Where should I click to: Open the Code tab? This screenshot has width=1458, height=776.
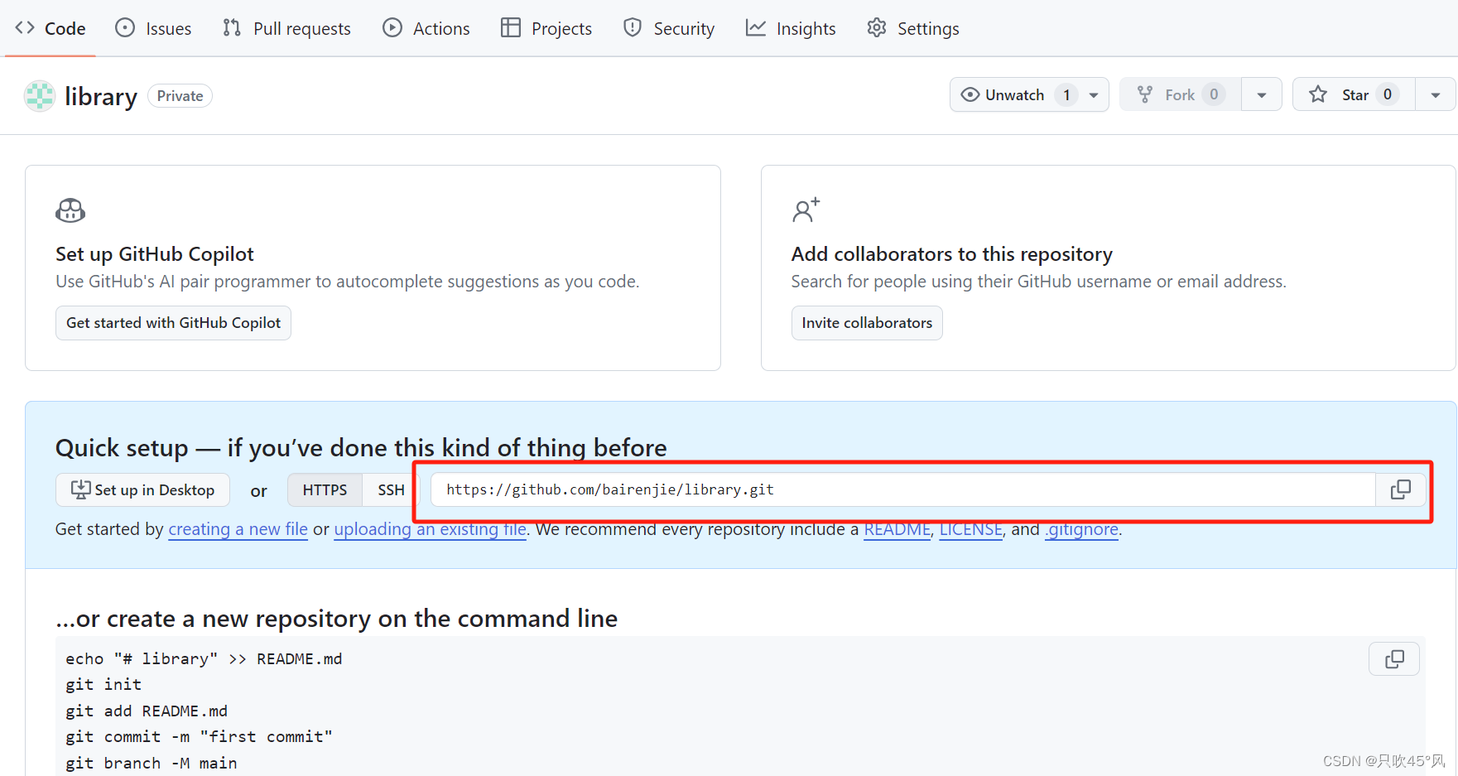pyautogui.click(x=51, y=28)
